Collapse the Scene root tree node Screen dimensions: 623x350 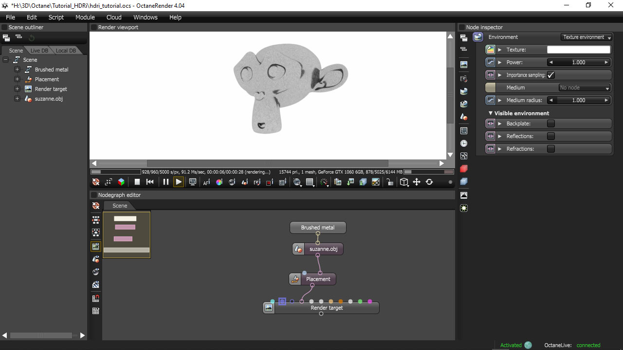tap(5, 60)
